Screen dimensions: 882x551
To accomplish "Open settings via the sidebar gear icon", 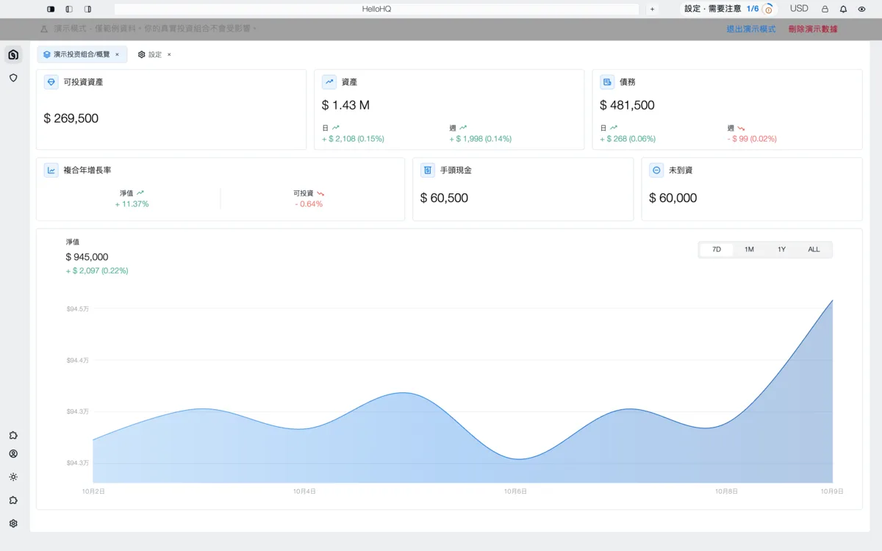I will point(12,524).
